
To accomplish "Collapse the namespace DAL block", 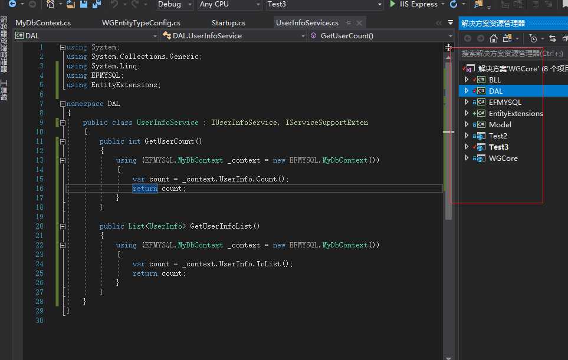I will coord(63,104).
